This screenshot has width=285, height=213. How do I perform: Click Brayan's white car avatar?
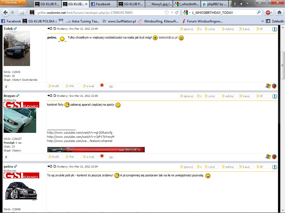click(x=20, y=120)
